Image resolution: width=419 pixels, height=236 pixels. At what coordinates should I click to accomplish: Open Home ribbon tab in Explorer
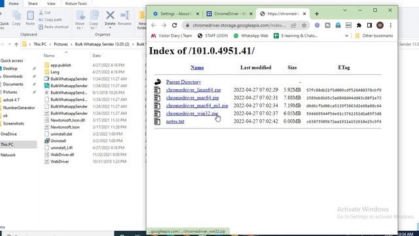(x=14, y=4)
